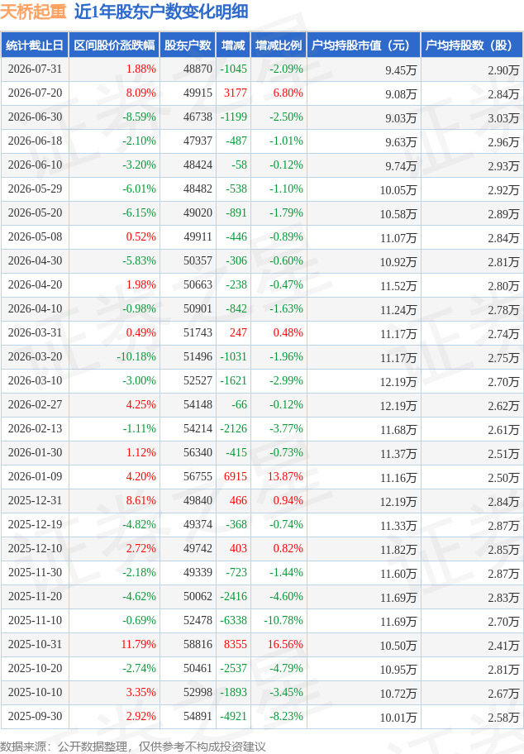Click the 6915 increase value
The width and height of the screenshot is (524, 754).
[236, 476]
